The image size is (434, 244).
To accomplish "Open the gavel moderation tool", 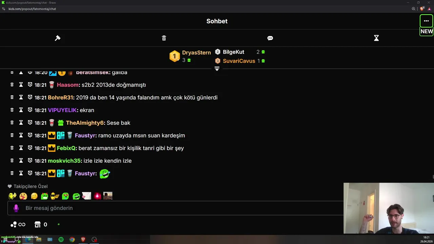I will (58, 38).
